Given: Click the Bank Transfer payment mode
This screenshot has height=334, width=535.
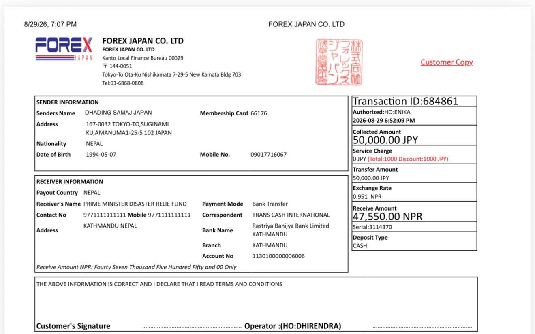Looking at the screenshot, I should [270, 204].
